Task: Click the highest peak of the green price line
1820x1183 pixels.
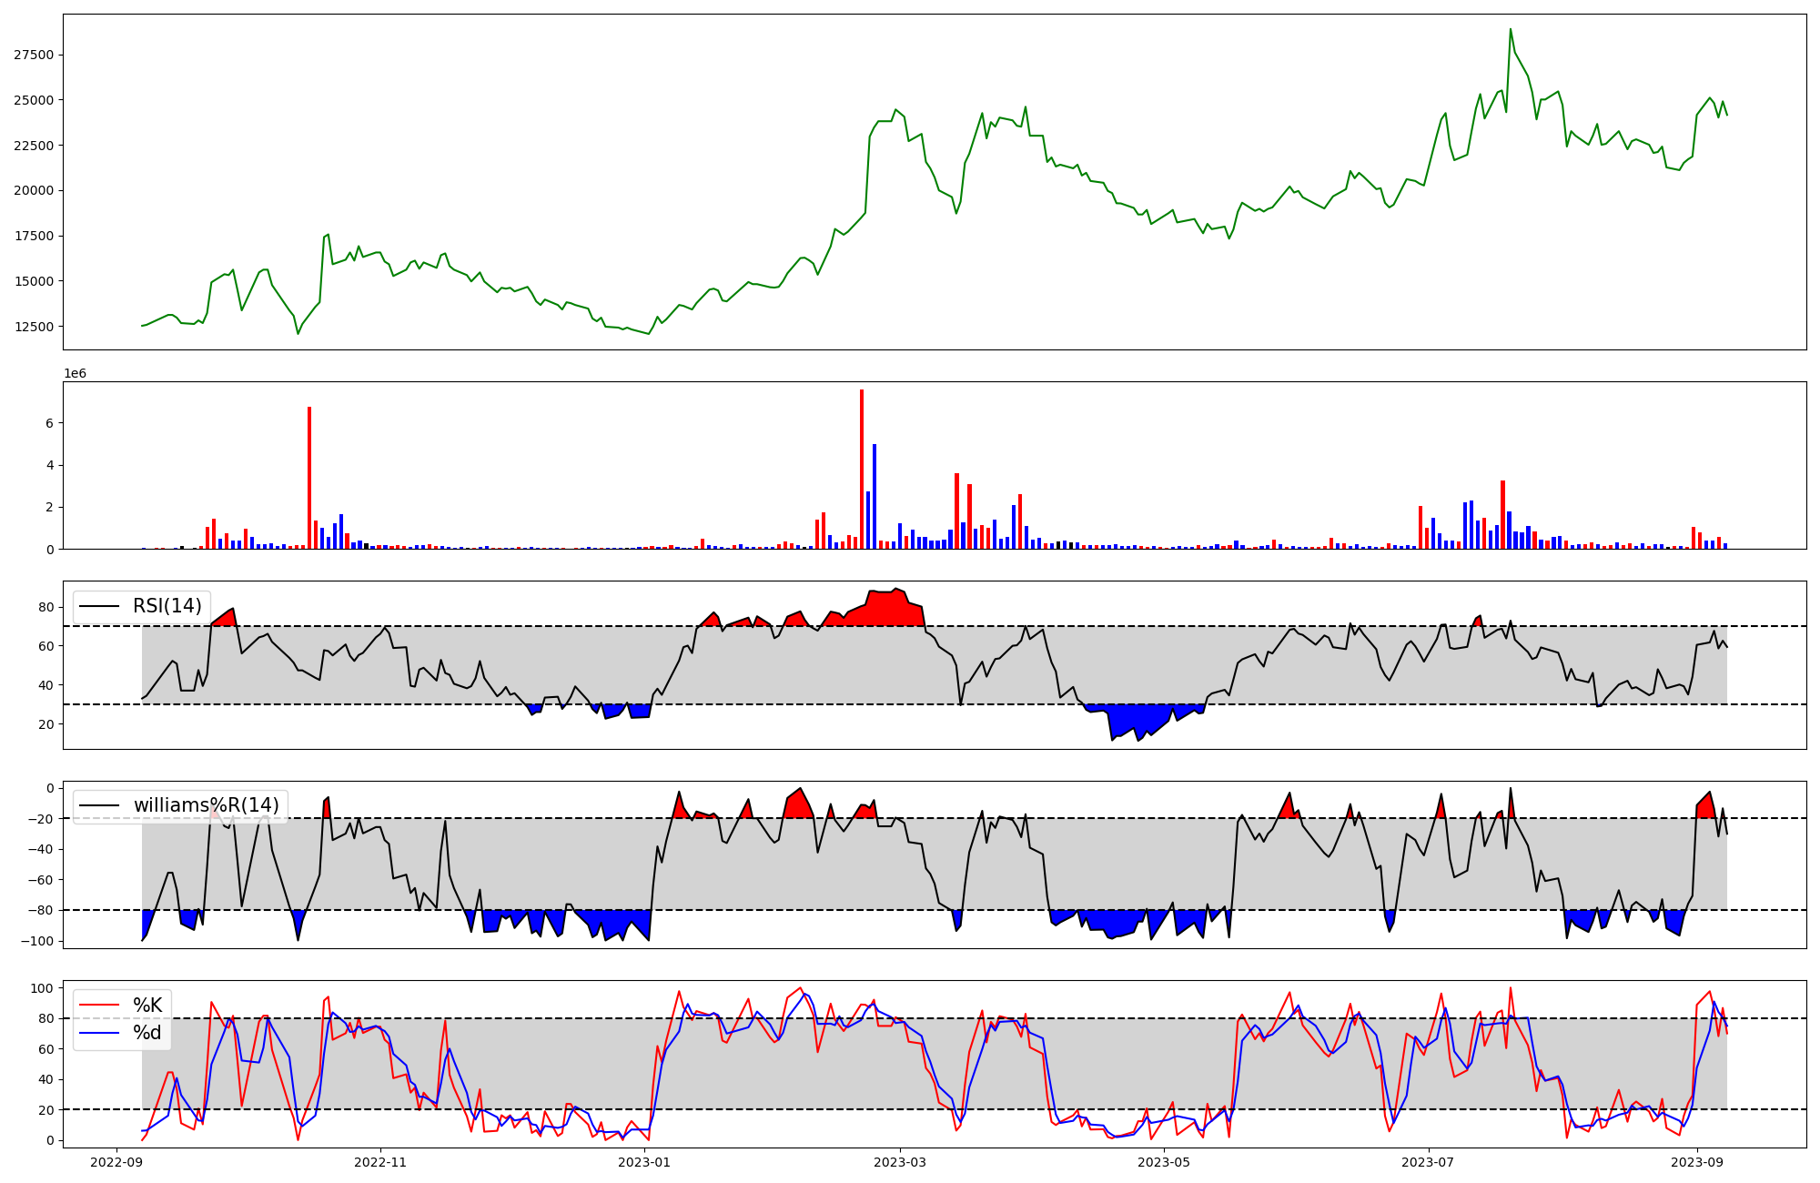Action: point(1511,30)
